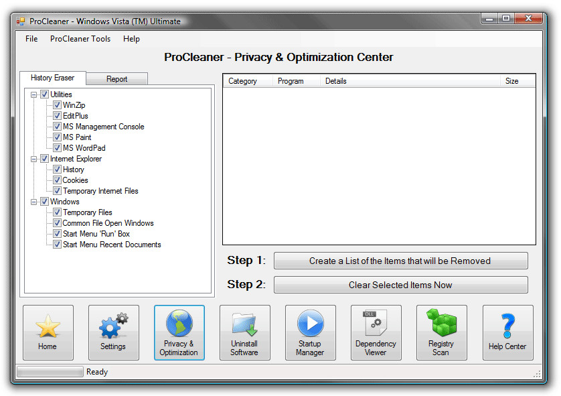Switch to the Report tab

(x=116, y=79)
